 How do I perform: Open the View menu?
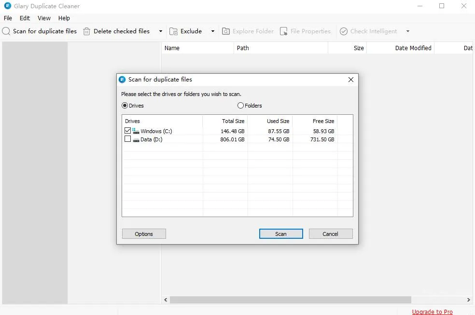tap(44, 18)
